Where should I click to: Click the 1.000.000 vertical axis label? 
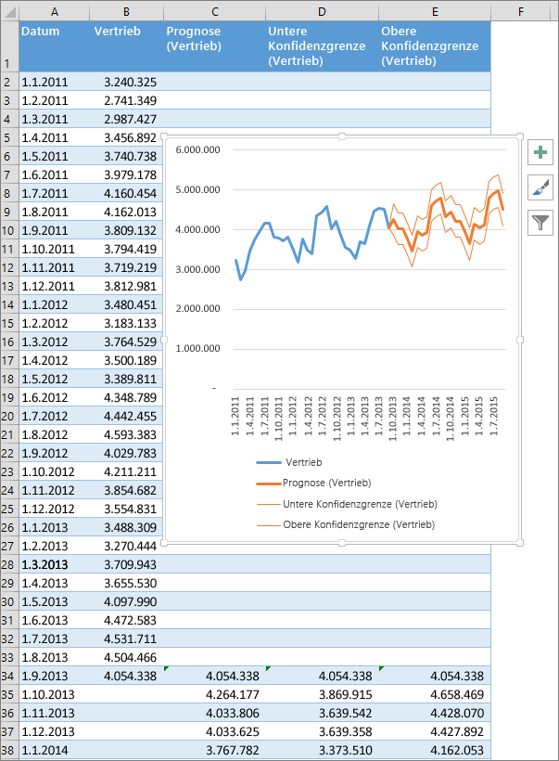[x=197, y=348]
